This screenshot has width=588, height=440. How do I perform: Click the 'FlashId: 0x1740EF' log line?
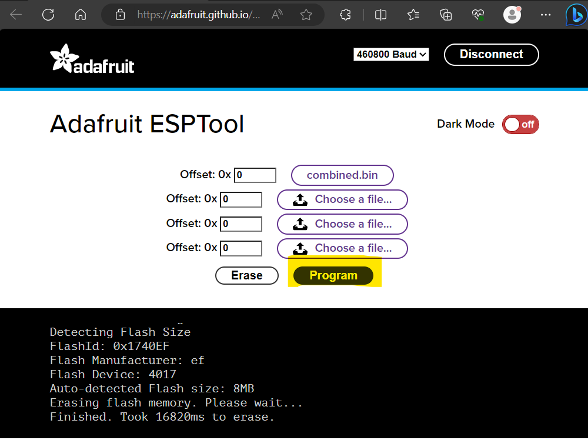109,346
